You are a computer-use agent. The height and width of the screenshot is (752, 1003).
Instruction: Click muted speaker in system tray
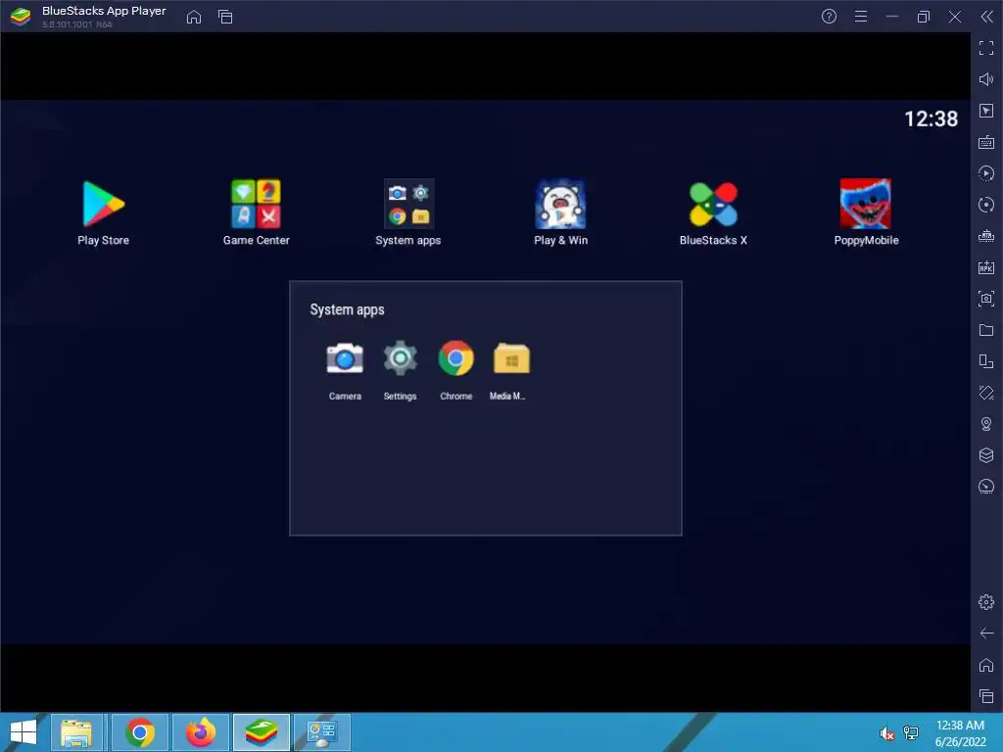[x=886, y=733]
